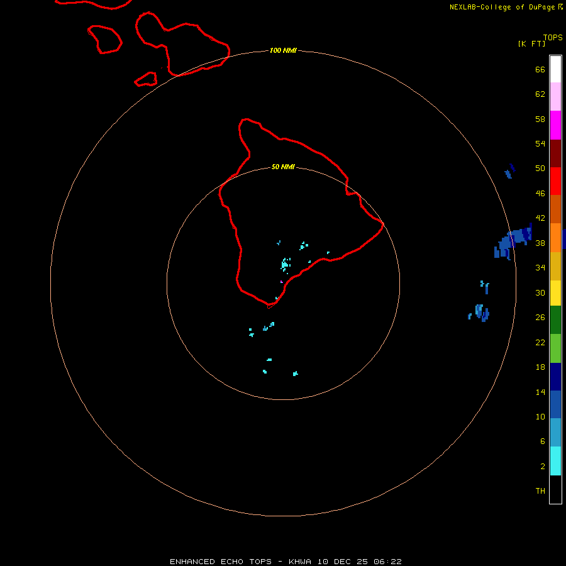This screenshot has height=566, width=566.
Task: Click the light blue legend swatch
Action: point(555,432)
